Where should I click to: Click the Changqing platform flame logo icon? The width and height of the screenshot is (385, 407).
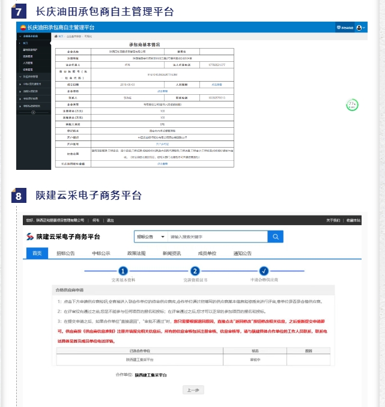coord(23,28)
